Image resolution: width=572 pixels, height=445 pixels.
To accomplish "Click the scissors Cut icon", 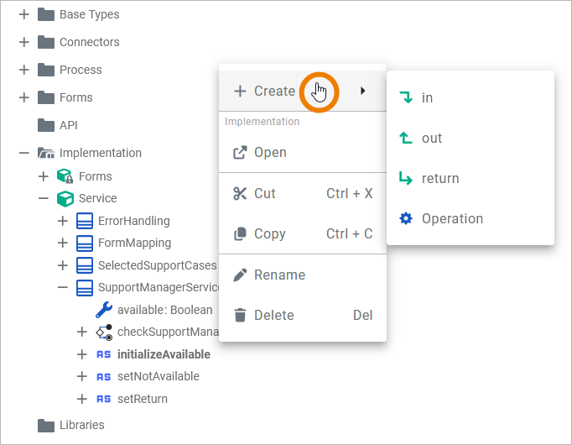I will [x=240, y=193].
